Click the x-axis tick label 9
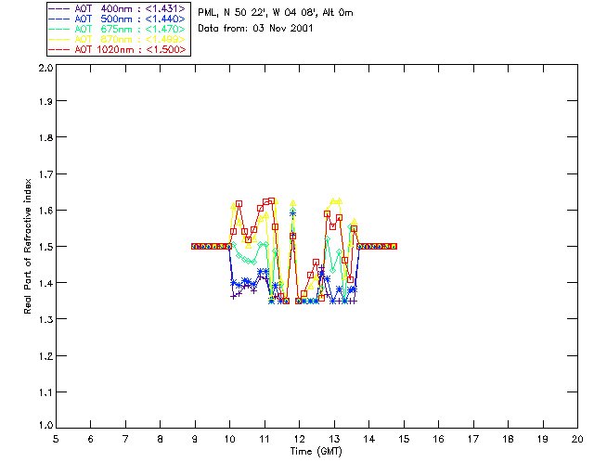The height and width of the screenshot is (475, 594). 195,439
